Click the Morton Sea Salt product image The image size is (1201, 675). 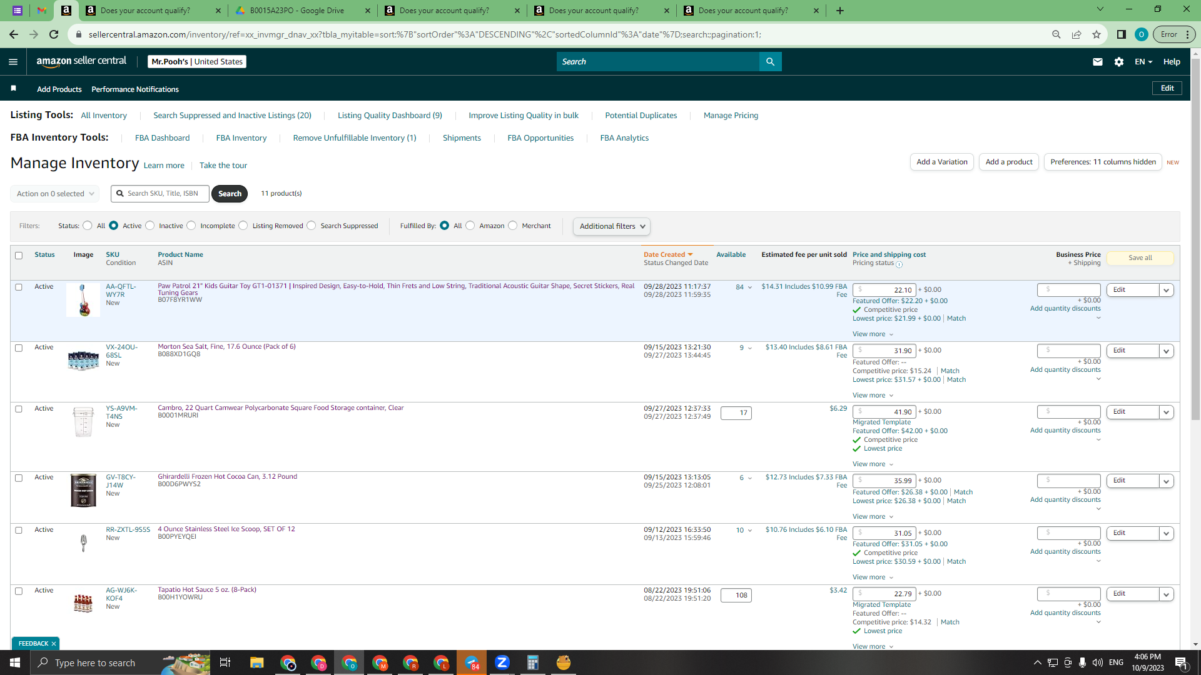pyautogui.click(x=83, y=361)
